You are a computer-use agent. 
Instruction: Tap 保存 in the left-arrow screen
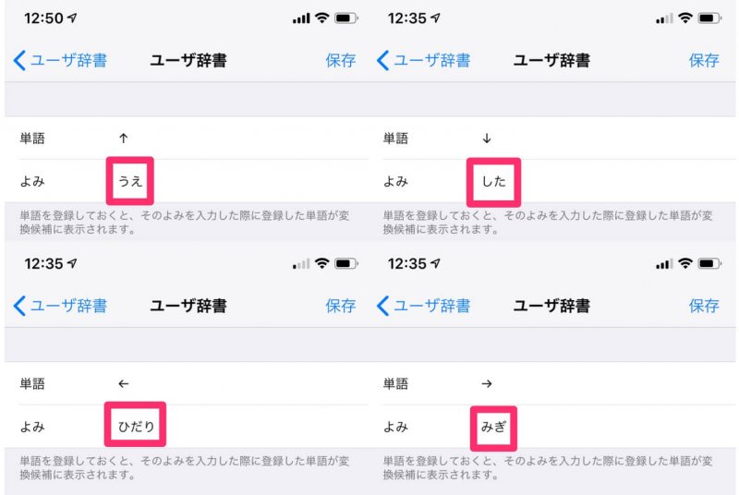tap(340, 306)
